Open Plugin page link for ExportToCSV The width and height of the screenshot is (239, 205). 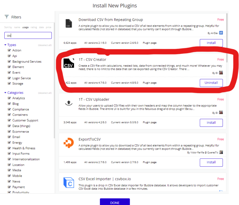(150, 162)
